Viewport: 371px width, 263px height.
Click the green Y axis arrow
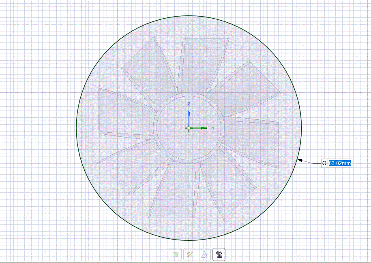(202, 128)
